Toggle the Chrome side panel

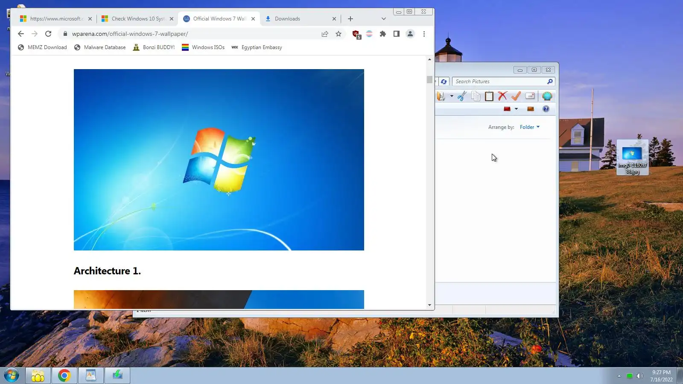[x=397, y=34]
